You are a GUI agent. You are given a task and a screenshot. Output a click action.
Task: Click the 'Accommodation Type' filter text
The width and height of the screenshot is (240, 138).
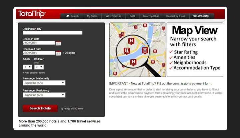point(197,68)
